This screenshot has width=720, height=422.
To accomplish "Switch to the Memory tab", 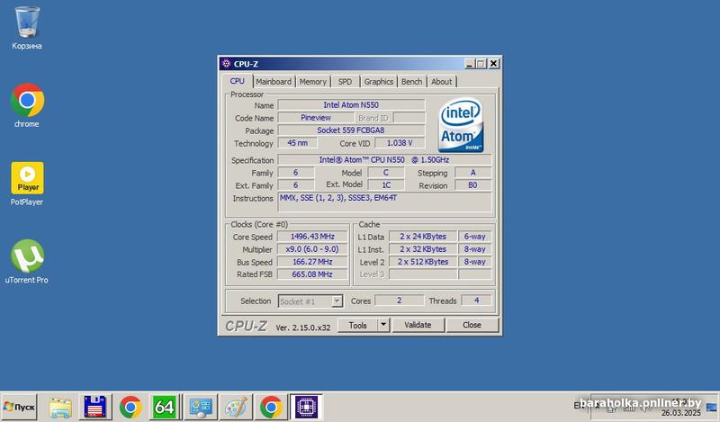I will [x=312, y=81].
